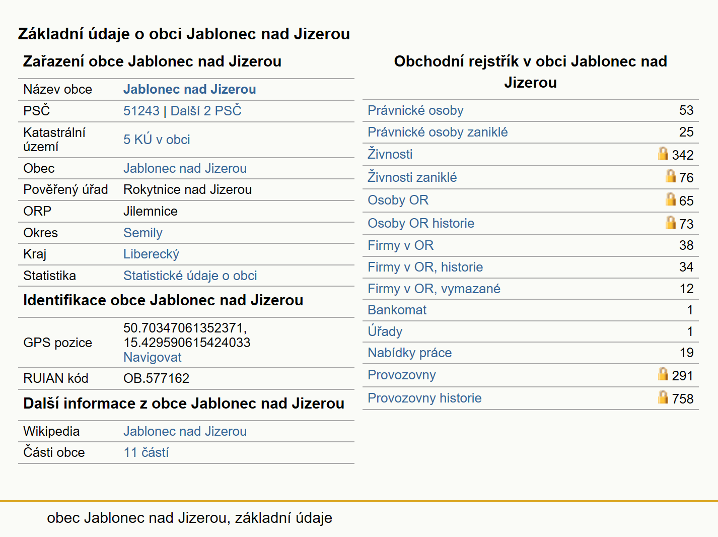Open the bold Jablonec nad Jizerou name link

click(x=190, y=89)
